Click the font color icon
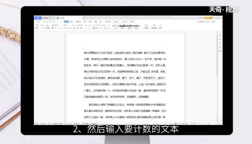Image resolution: width=252 pixels, height=144 pixels. (x=77, y=28)
